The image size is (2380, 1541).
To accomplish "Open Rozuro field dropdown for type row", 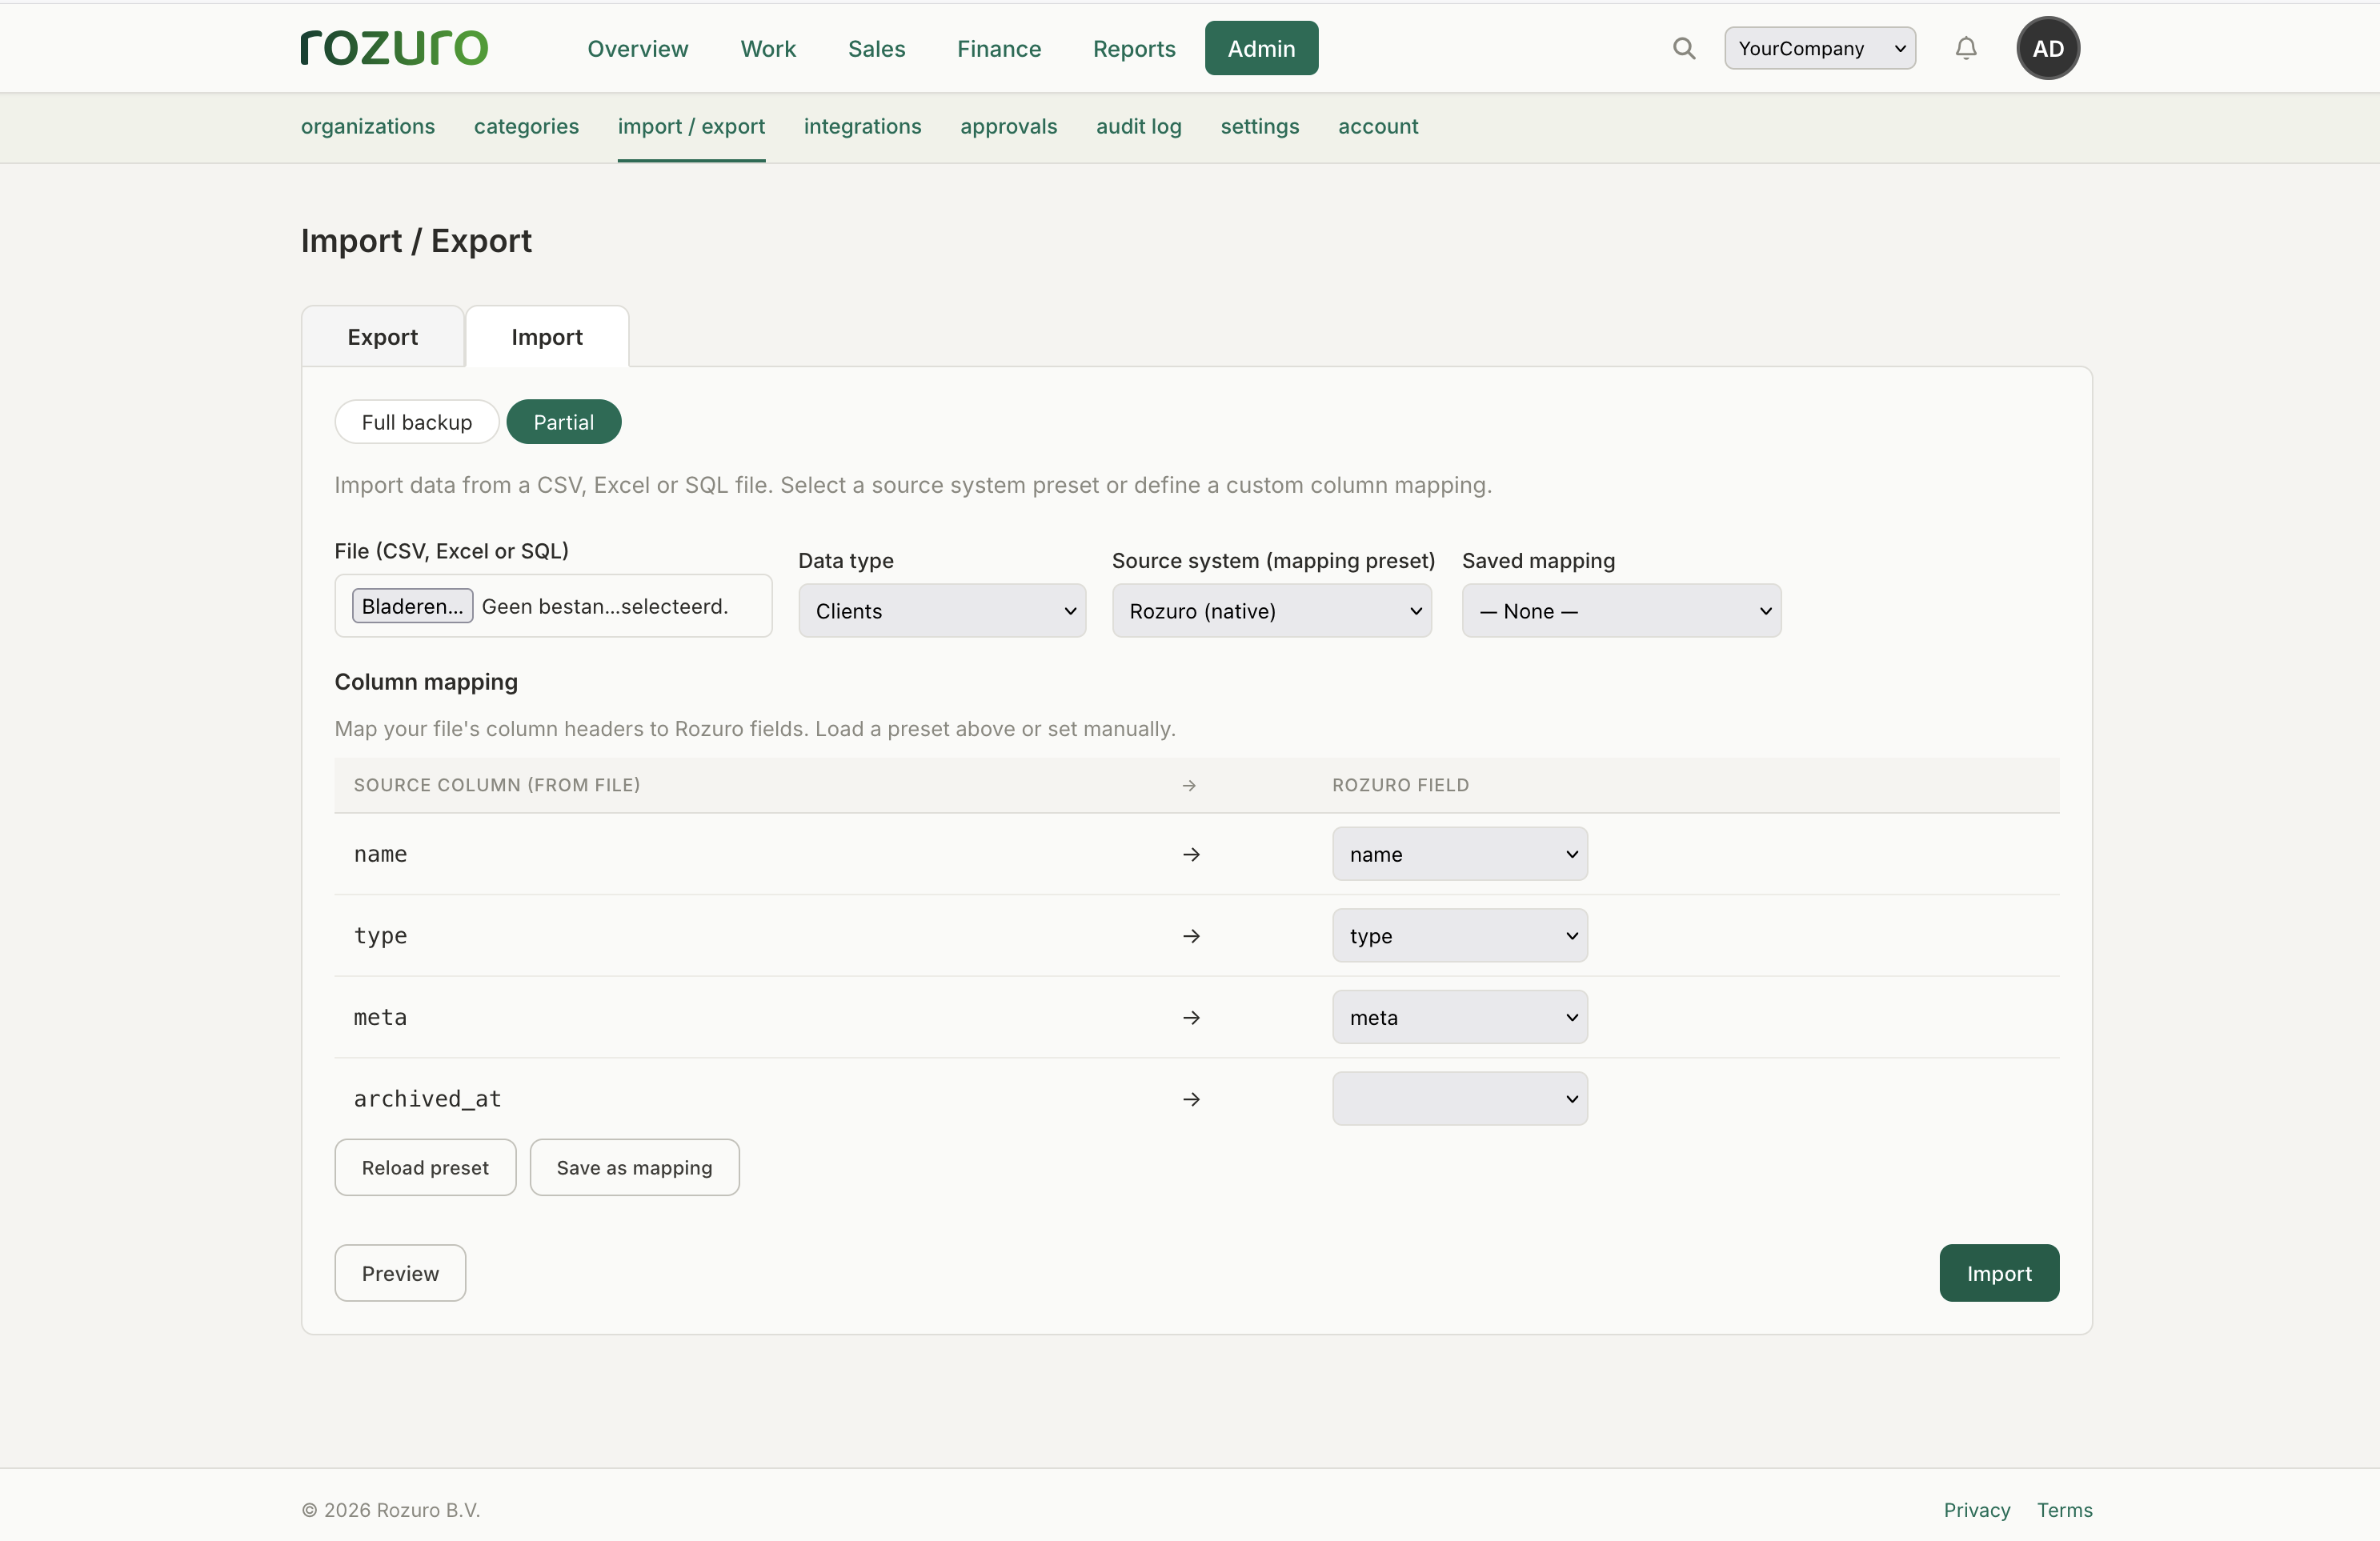I will click(1460, 936).
